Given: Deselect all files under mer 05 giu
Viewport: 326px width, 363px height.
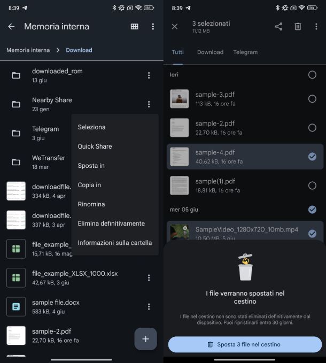Looking at the screenshot, I should 312,210.
